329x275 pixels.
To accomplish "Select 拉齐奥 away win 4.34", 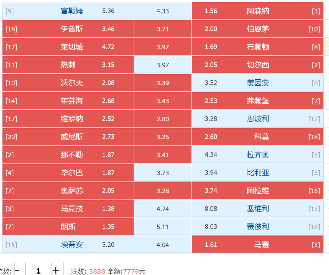I will click(x=257, y=155).
